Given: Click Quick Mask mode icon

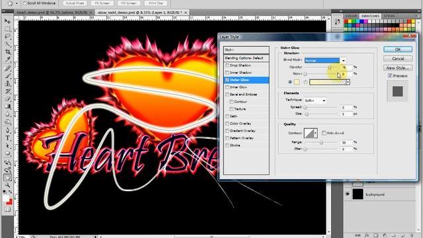Looking at the screenshot, I should click(7, 210).
